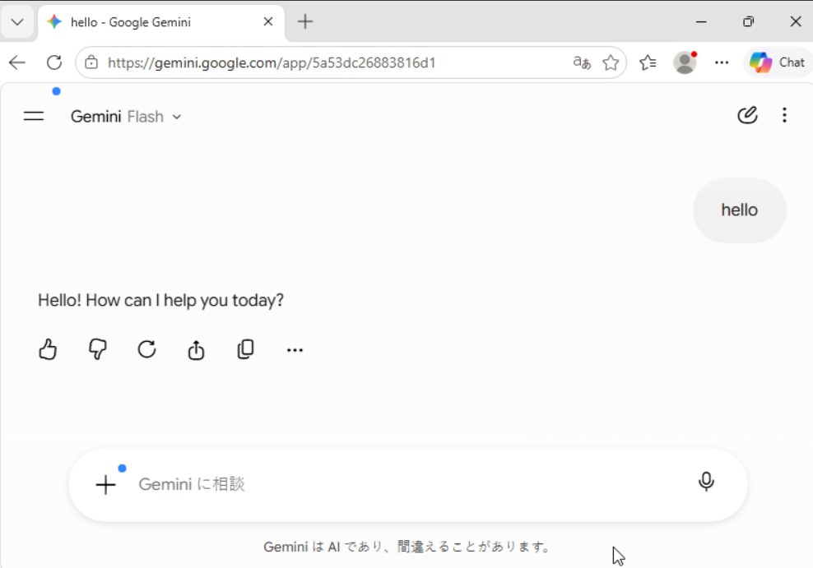Expand the Gemini Flash model selector

click(x=126, y=117)
